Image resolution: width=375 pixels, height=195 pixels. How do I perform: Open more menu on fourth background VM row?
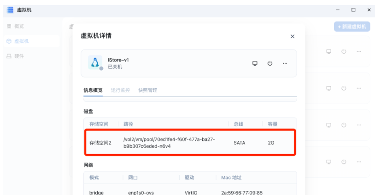coord(359,162)
